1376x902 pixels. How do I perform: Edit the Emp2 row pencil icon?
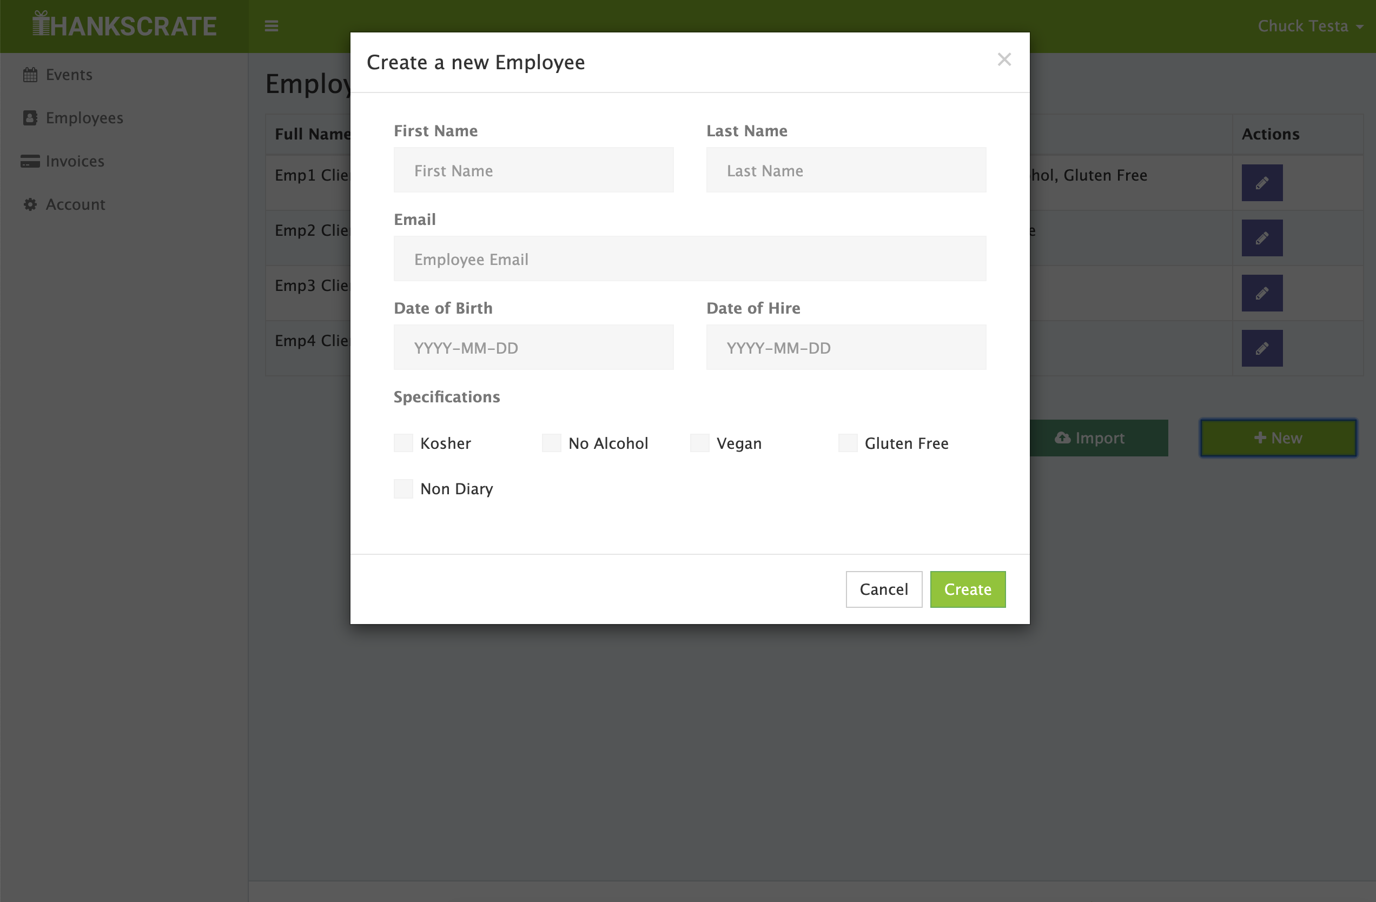[1262, 237]
